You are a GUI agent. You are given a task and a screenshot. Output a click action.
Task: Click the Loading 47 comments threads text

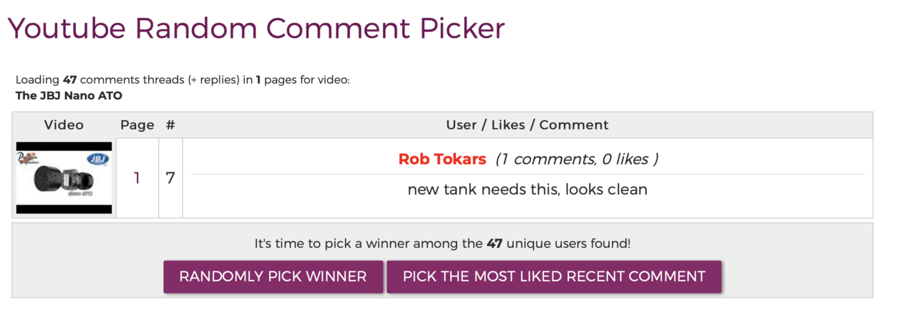tap(182, 80)
